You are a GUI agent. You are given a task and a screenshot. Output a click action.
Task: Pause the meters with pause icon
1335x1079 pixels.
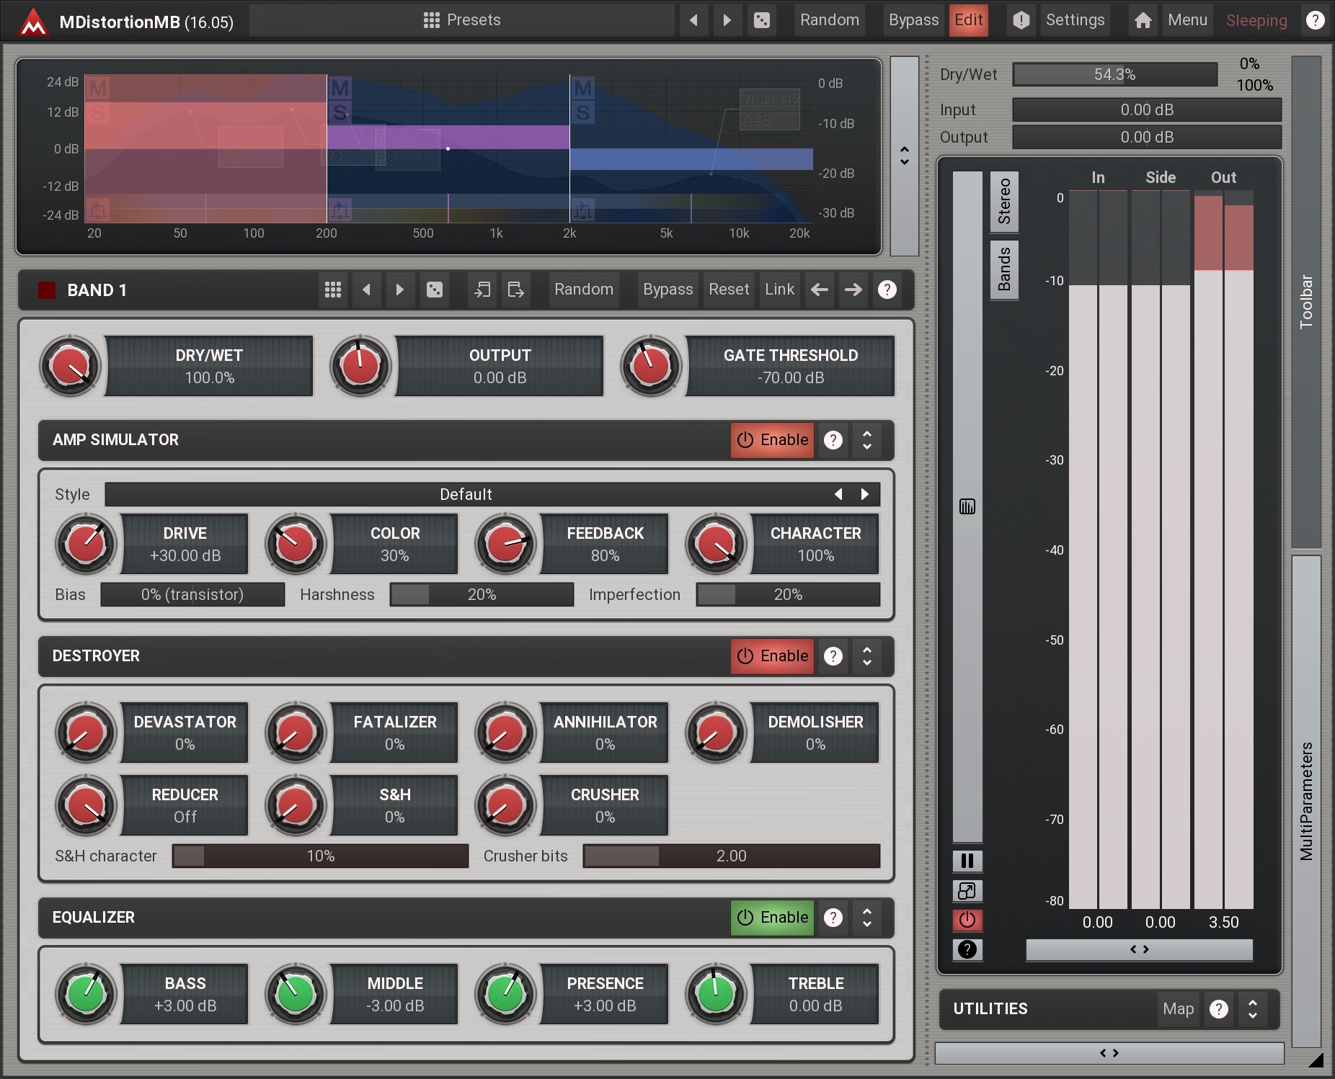(x=967, y=861)
